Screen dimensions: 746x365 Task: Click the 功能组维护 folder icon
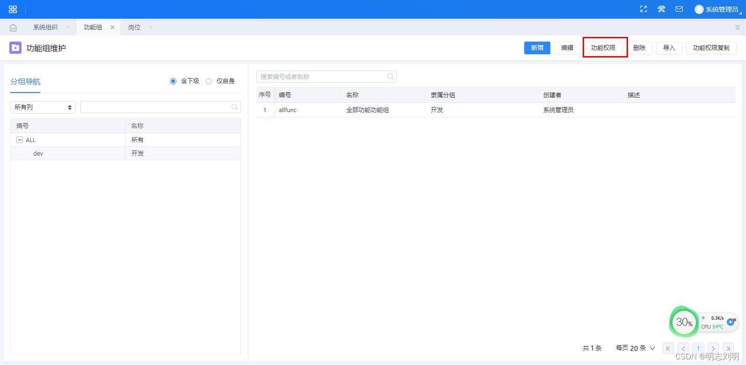point(15,48)
